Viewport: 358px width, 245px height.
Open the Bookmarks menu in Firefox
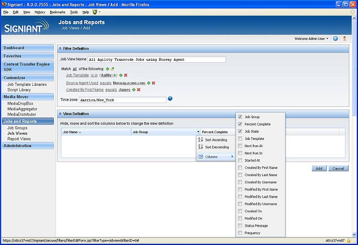[x=57, y=12]
